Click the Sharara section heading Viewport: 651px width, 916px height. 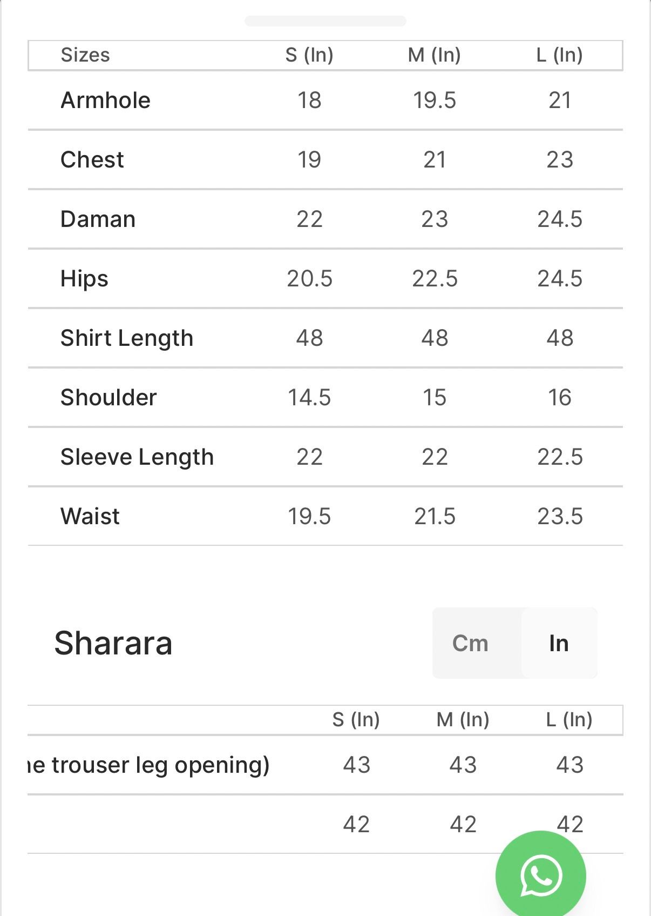pos(113,643)
